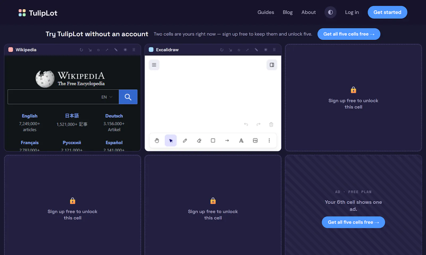
Task: Click the sun brightness icon on Wikipedia cell
Action: click(x=125, y=50)
